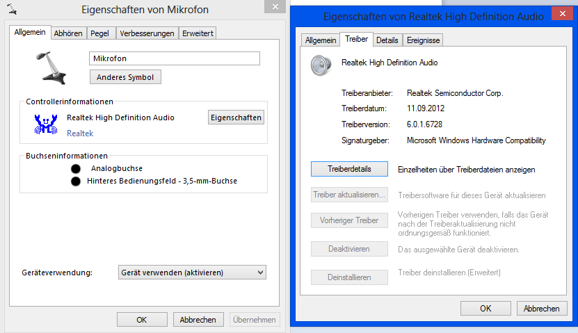The height and width of the screenshot is (333, 578).
Task: Click Microsoft Windows Hardware Compatibility text
Action: [x=476, y=140]
